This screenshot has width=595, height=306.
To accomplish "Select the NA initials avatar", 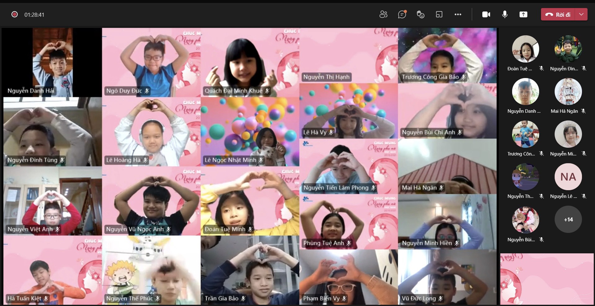I will pyautogui.click(x=568, y=177).
